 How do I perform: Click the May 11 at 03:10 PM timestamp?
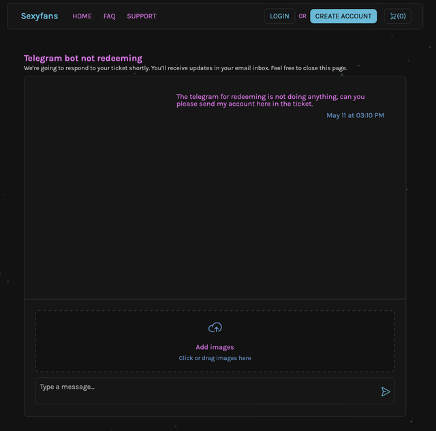pyautogui.click(x=356, y=115)
